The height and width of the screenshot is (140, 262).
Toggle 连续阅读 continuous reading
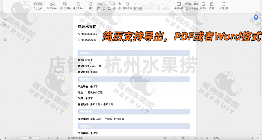[x=163, y=8]
